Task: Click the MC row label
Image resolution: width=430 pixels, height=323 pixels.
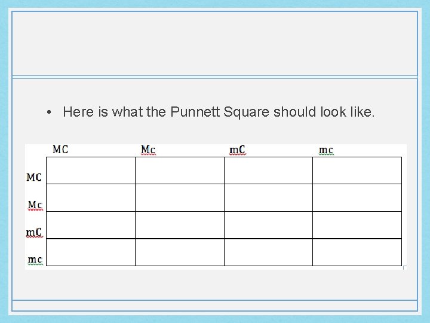Action: tap(34, 177)
